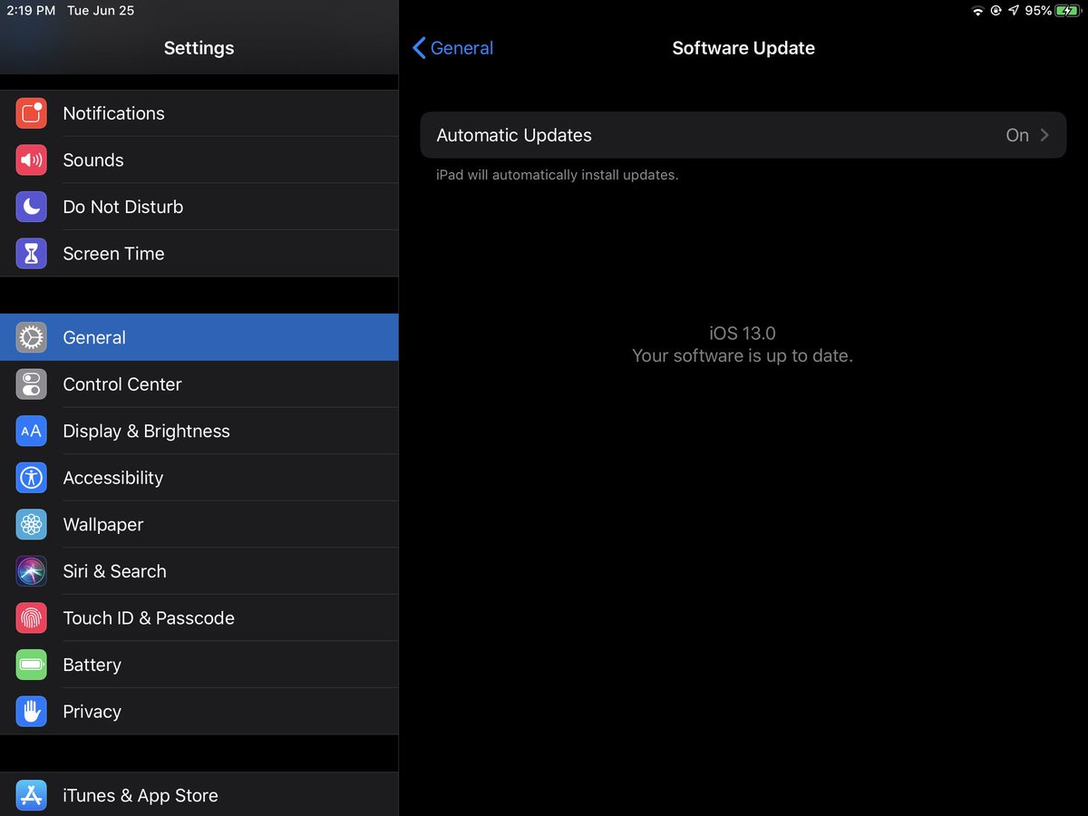Screen dimensions: 1088x816
Task: Tap 'Your software is up to date.'
Action: pos(743,356)
